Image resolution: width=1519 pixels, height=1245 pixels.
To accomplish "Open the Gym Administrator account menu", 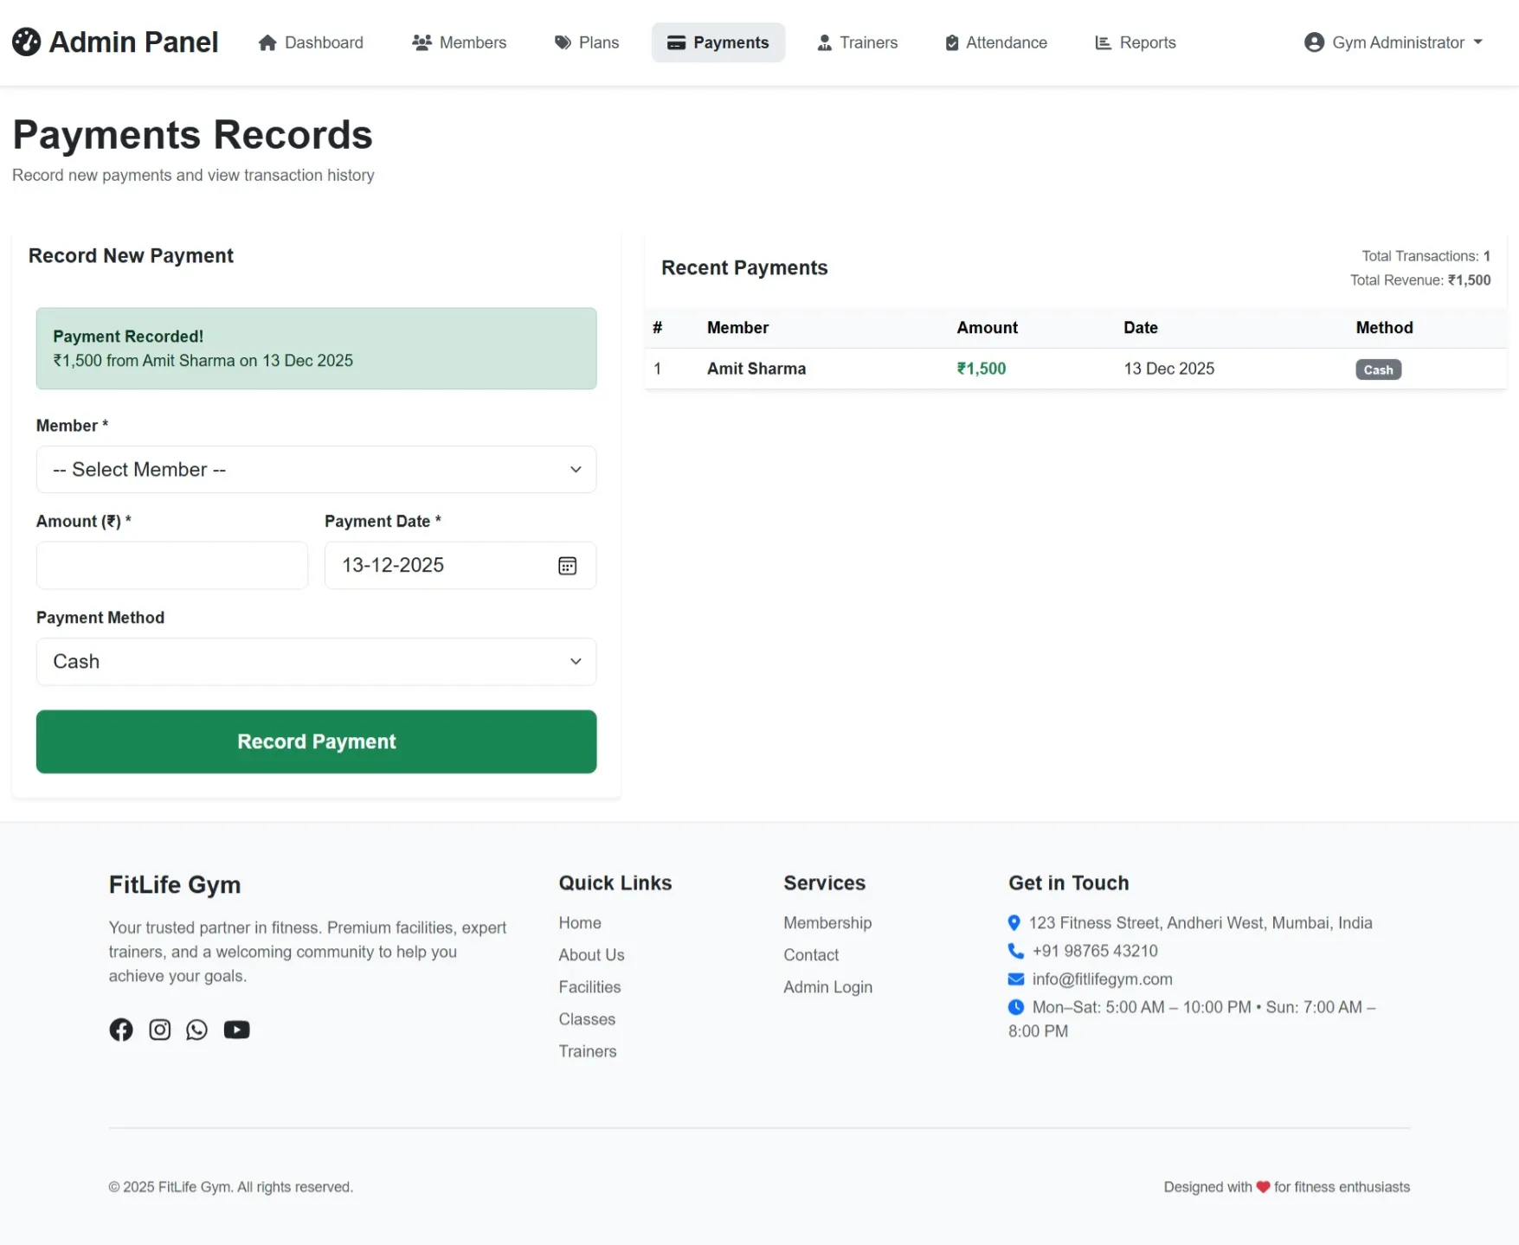I will (x=1392, y=42).
